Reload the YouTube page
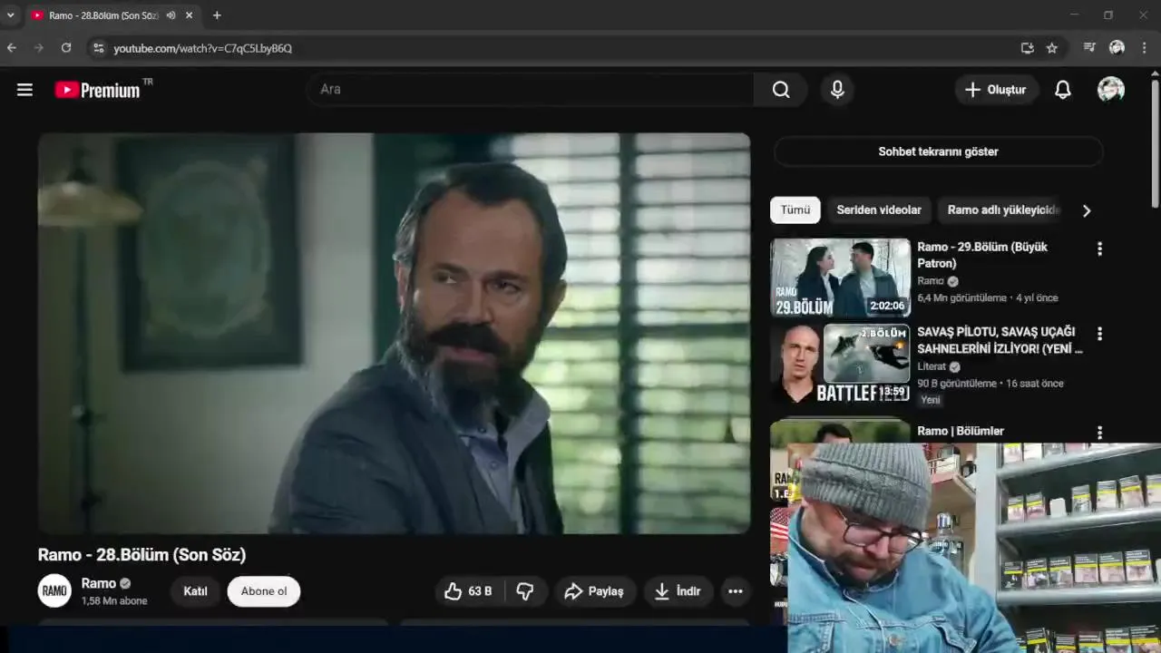Viewport: 1161px width, 653px height. (66, 48)
